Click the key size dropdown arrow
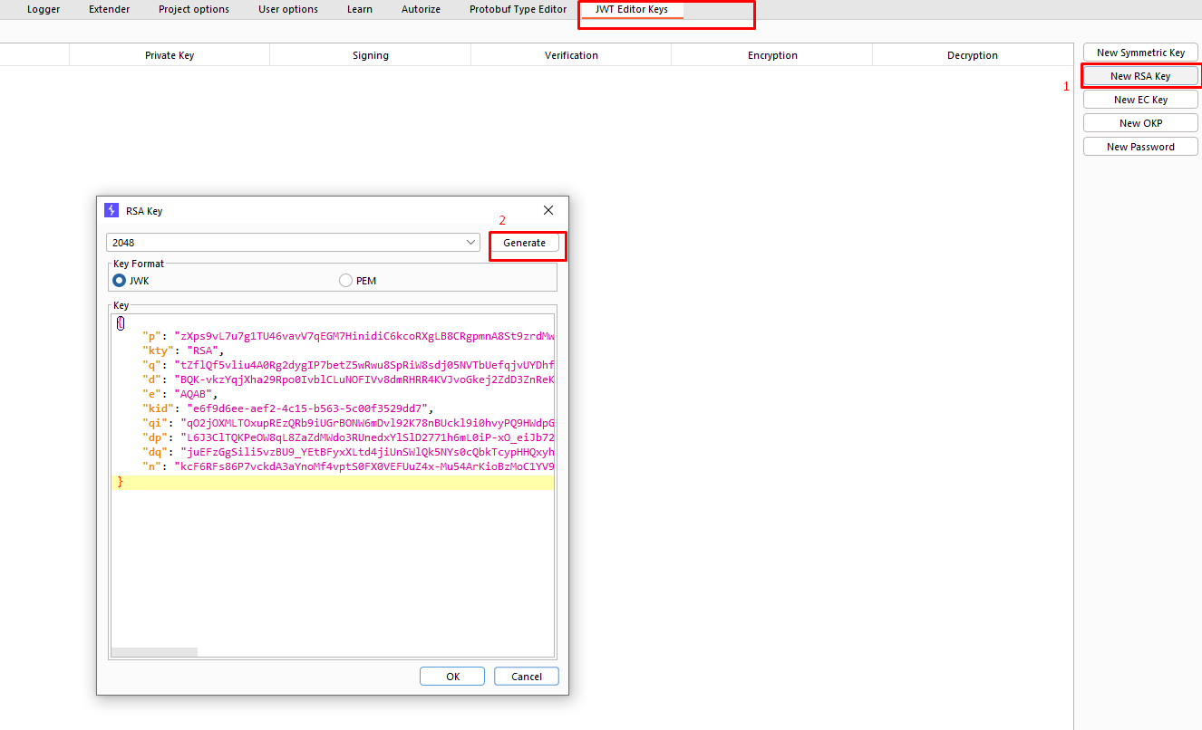 click(470, 243)
